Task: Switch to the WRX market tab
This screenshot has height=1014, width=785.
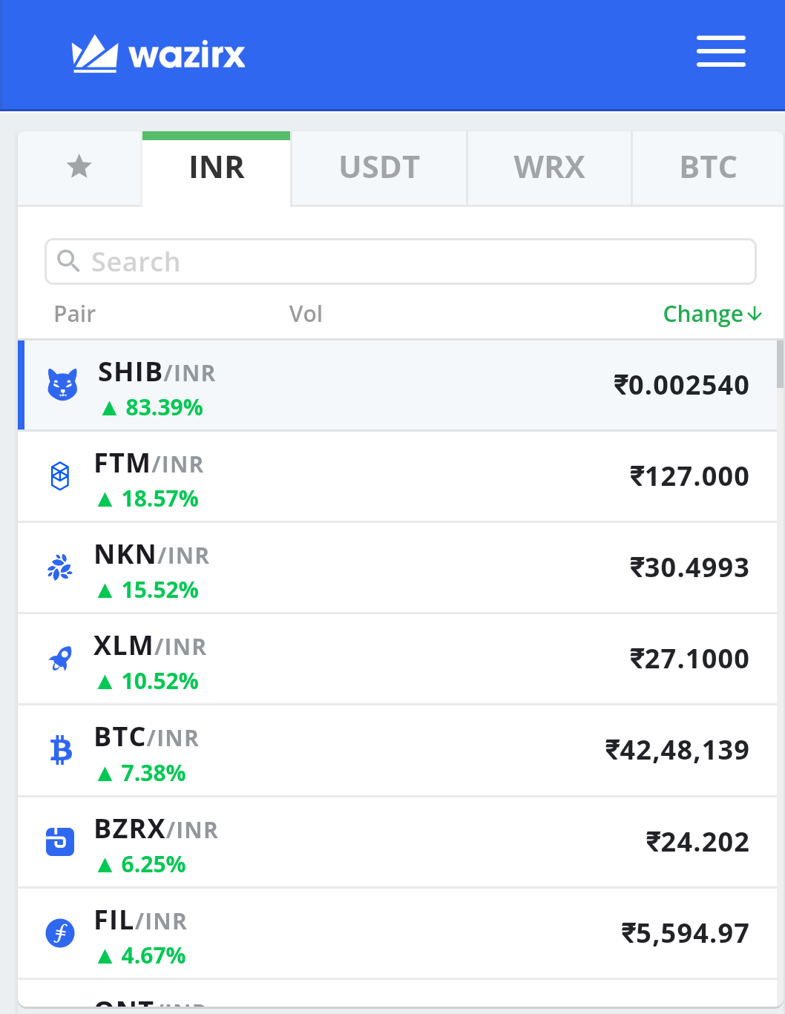Action: click(549, 168)
